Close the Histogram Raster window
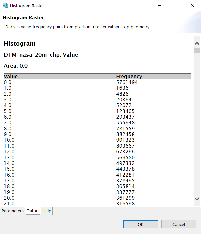The image size is (201, 234). pyautogui.click(x=192, y=6)
